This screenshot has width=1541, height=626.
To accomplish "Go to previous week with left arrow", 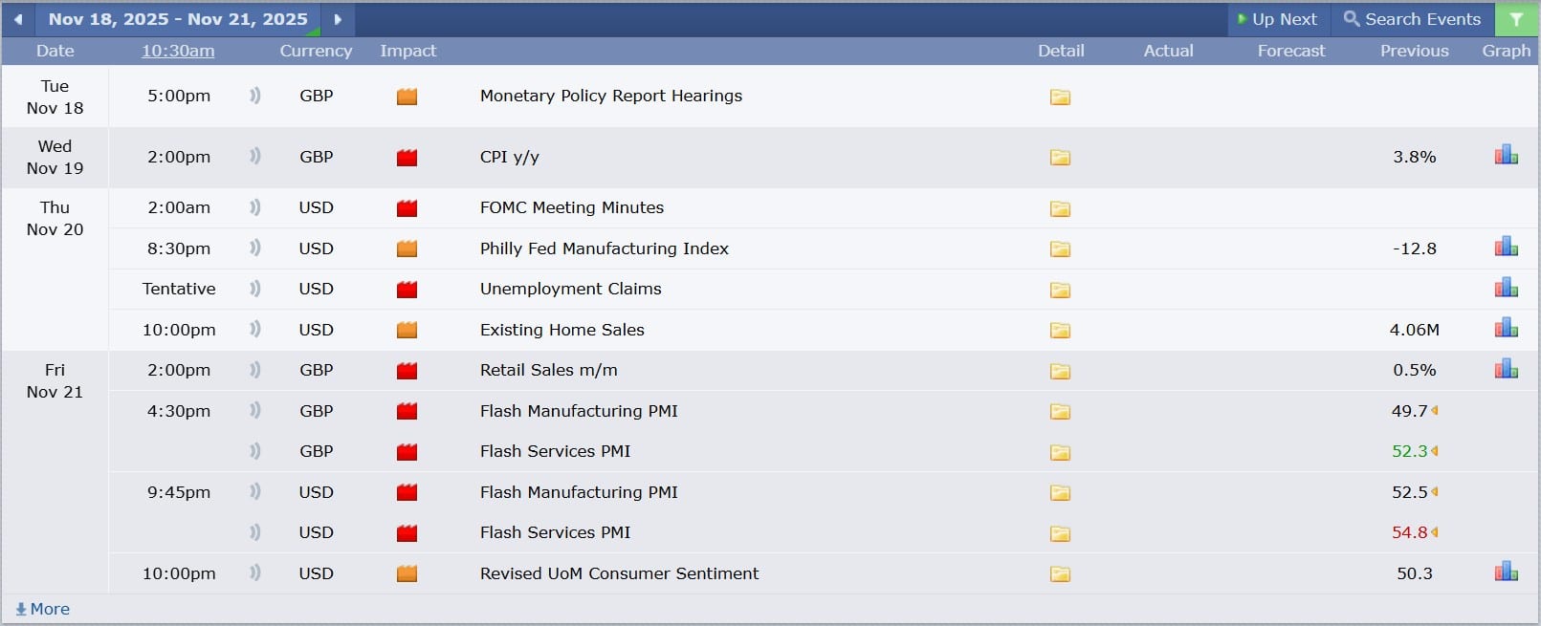I will coord(18,19).
